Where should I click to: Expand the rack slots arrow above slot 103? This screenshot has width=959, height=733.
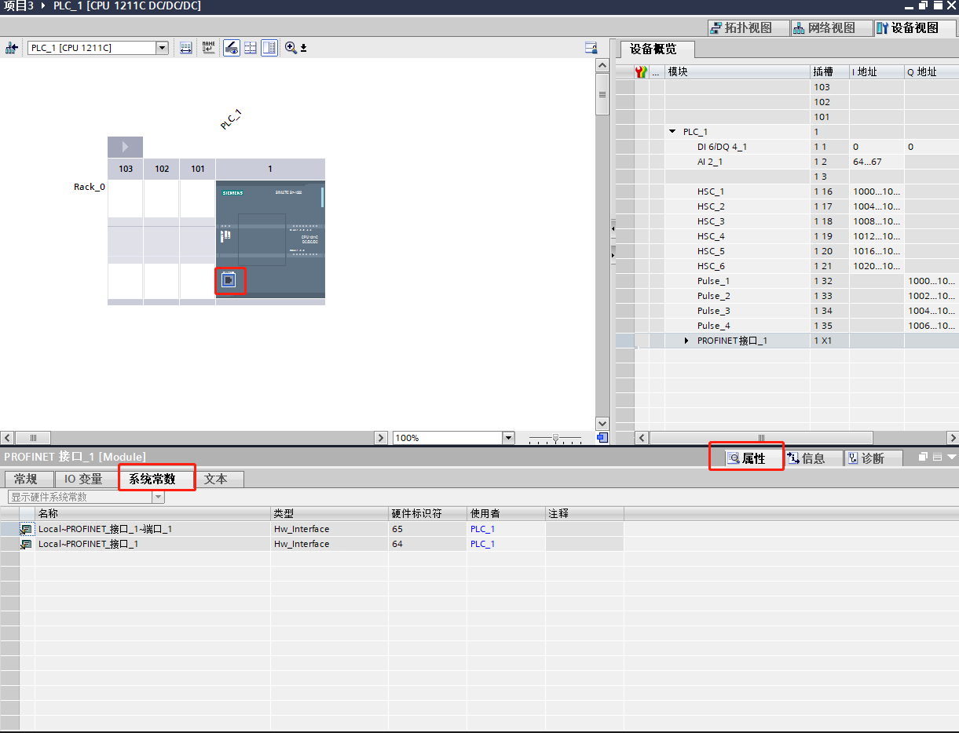(126, 147)
